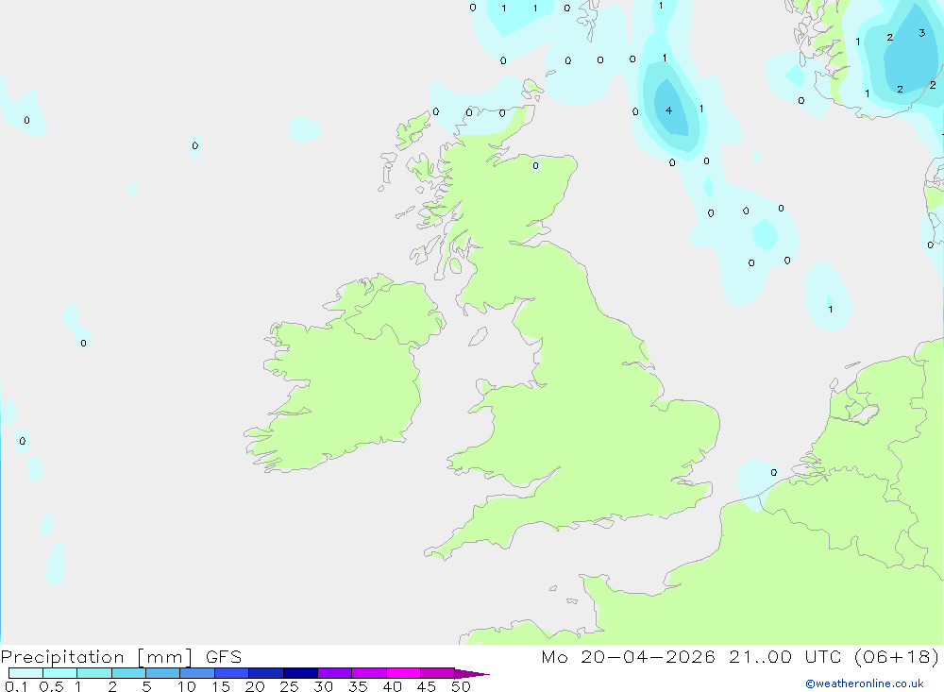Click the 'Precipitation [mm]' title text
944x692 pixels.
point(96,657)
